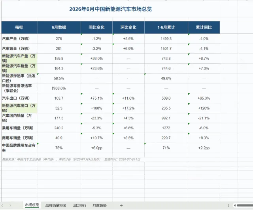Open the 出口排行 sheet tab
The image size is (253, 210).
(79, 206)
